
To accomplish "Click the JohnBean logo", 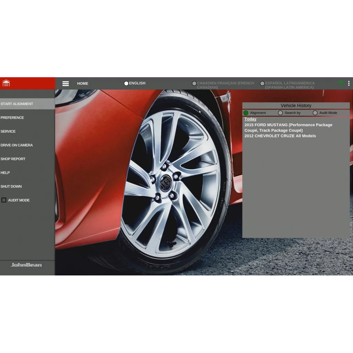I will pyautogui.click(x=26, y=265).
